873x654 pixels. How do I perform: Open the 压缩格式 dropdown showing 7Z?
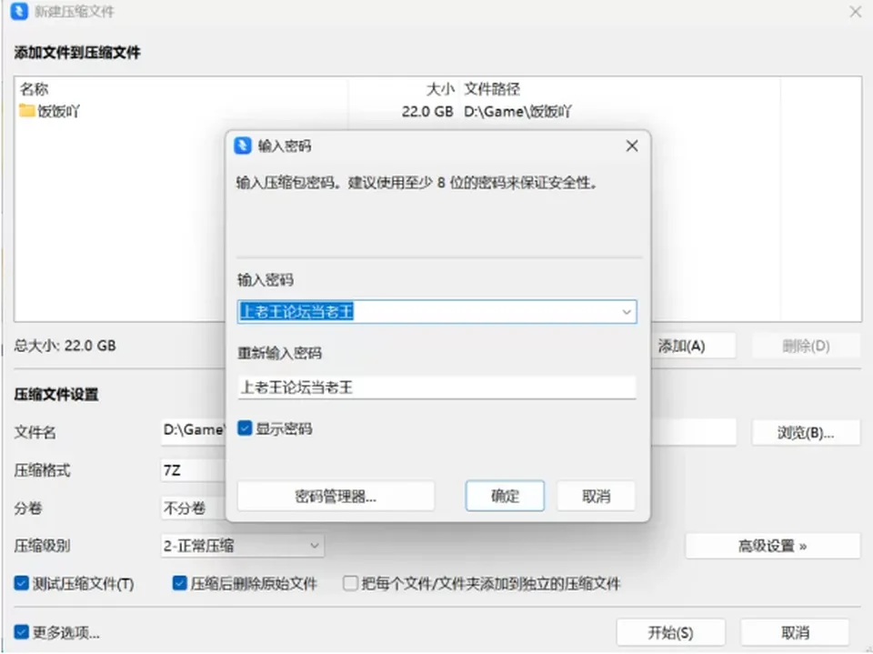(193, 470)
